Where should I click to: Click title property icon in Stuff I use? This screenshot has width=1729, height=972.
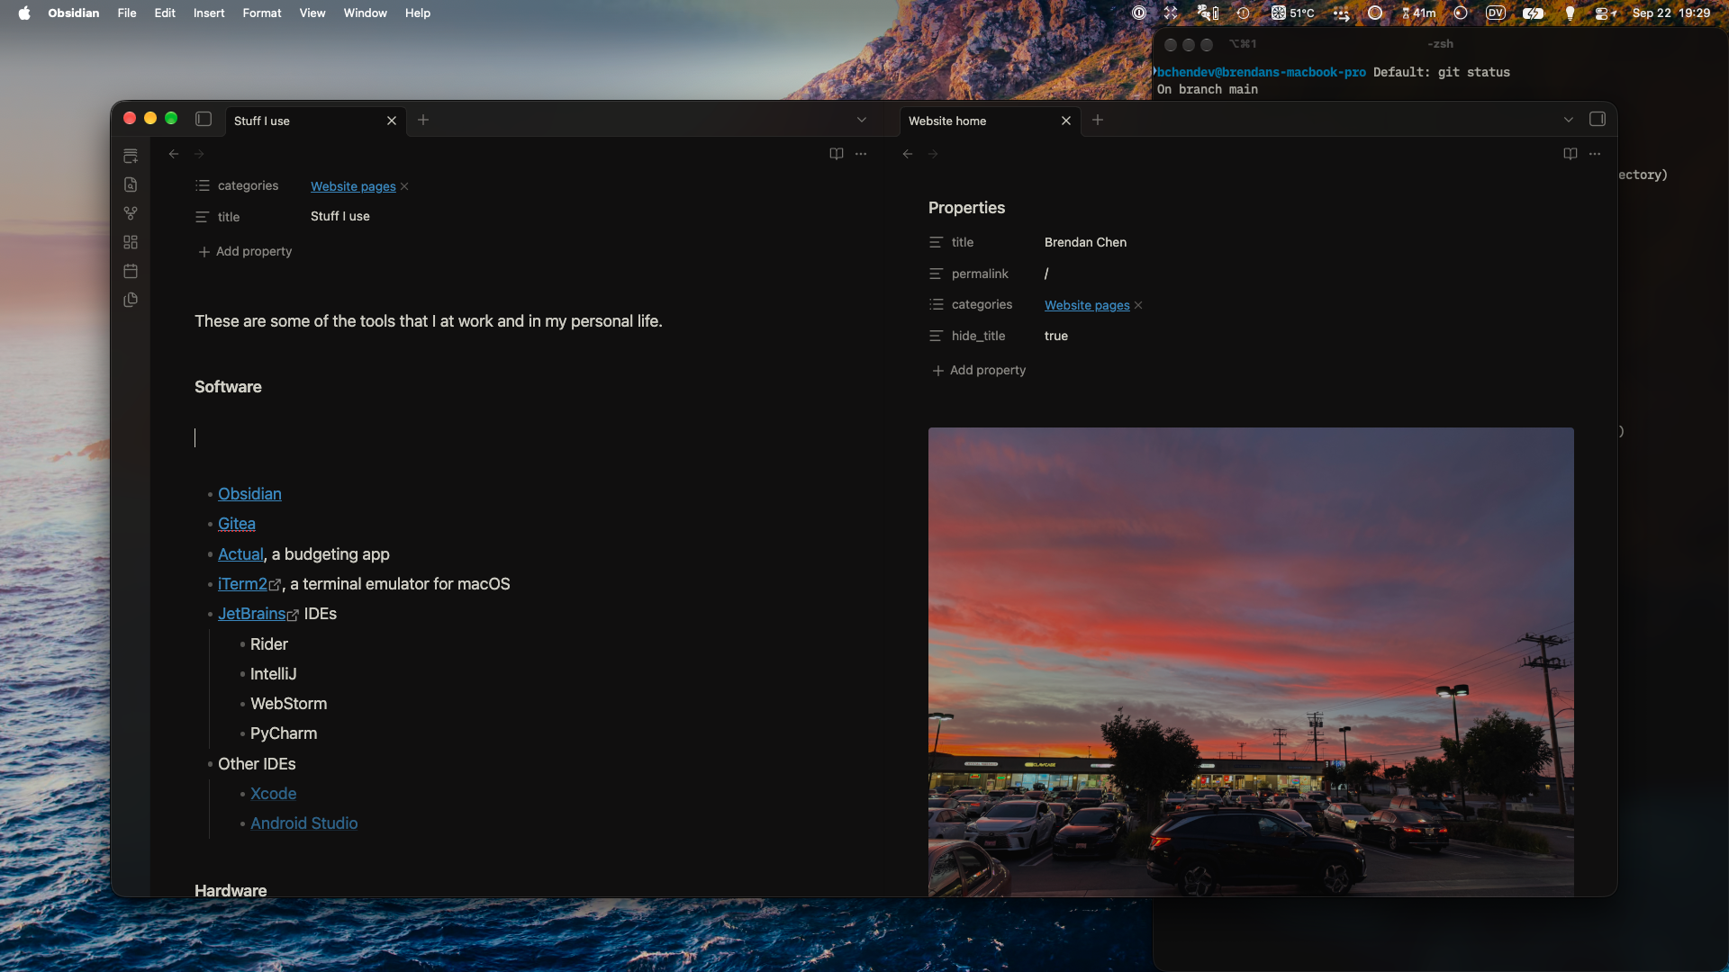[203, 217]
